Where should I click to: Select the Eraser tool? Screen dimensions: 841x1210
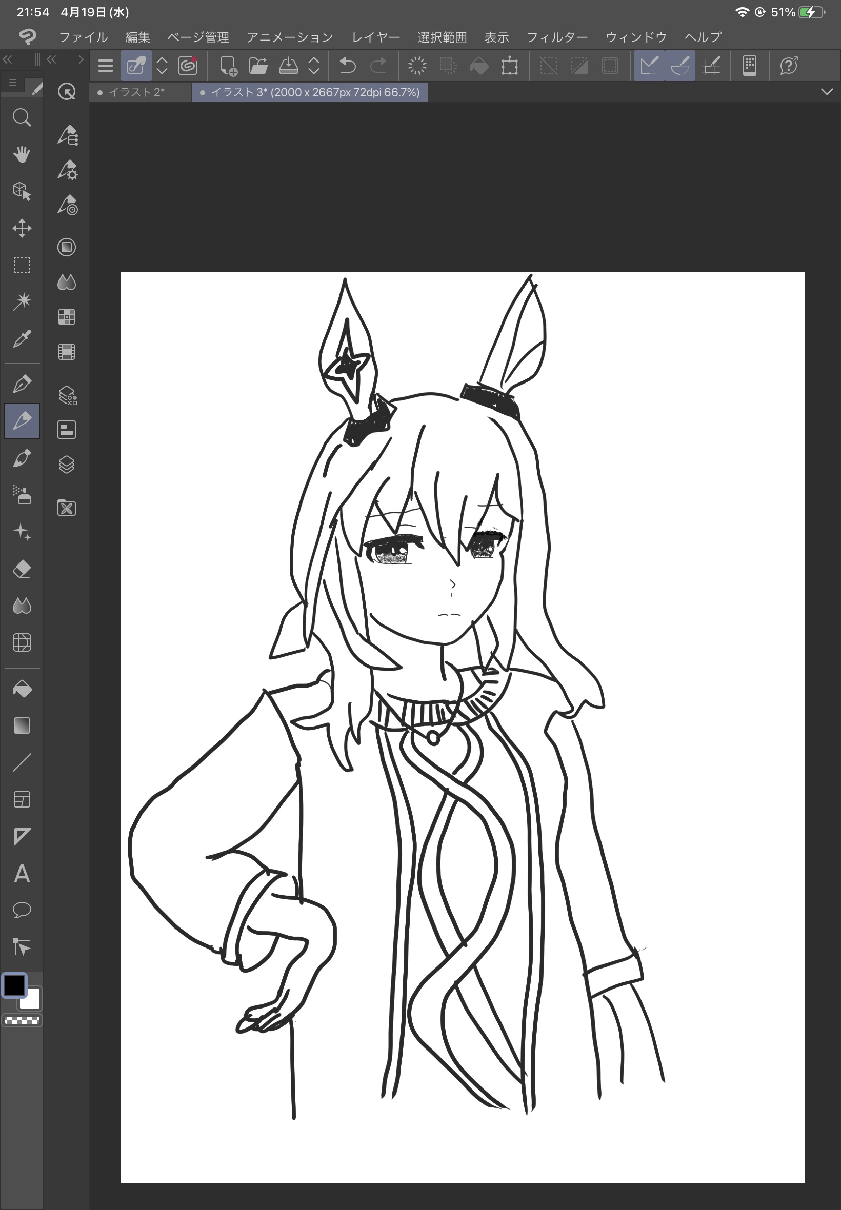coord(22,569)
